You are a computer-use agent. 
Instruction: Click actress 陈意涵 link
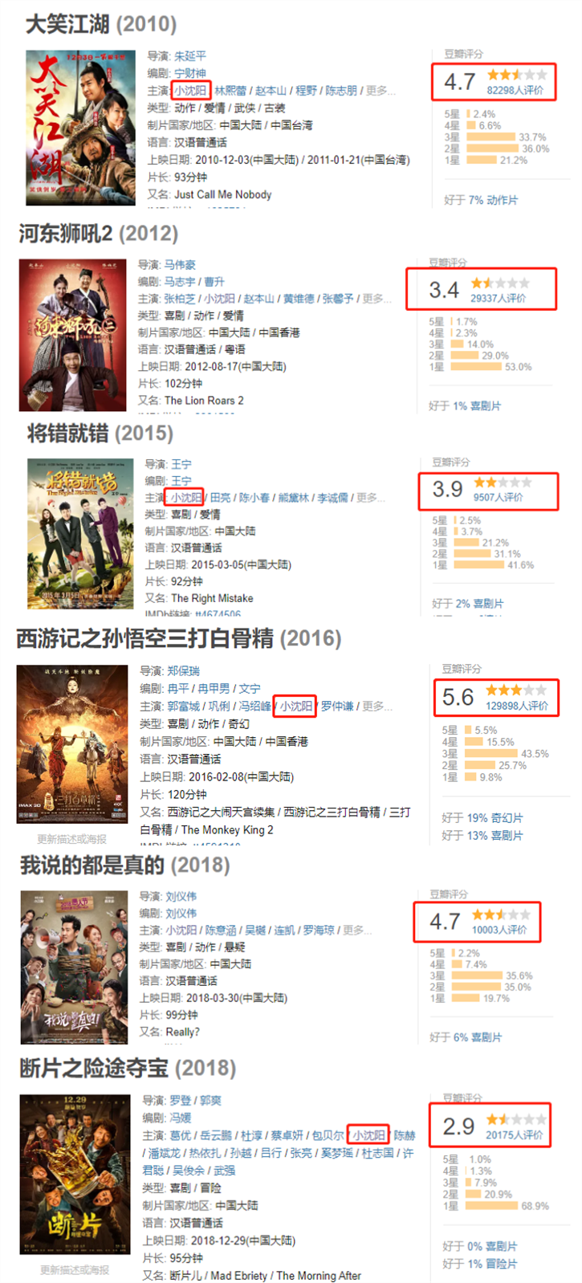pyautogui.click(x=221, y=930)
